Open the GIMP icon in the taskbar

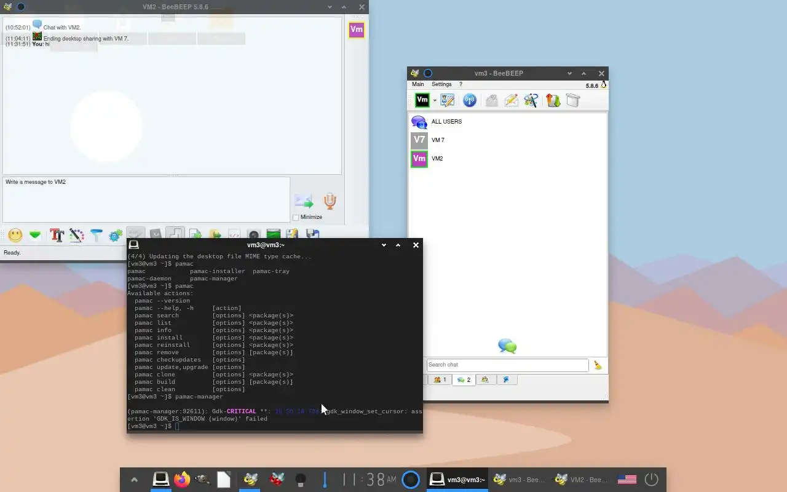pos(202,479)
